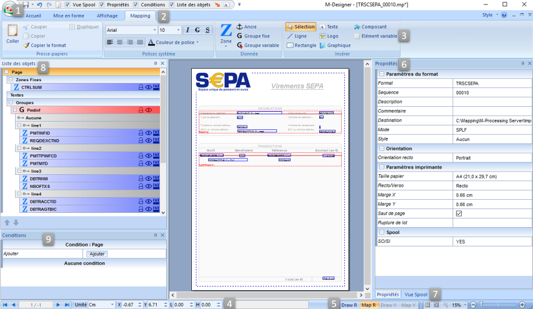Toggle italic font style
The height and width of the screenshot is (309, 533).
coord(187,30)
